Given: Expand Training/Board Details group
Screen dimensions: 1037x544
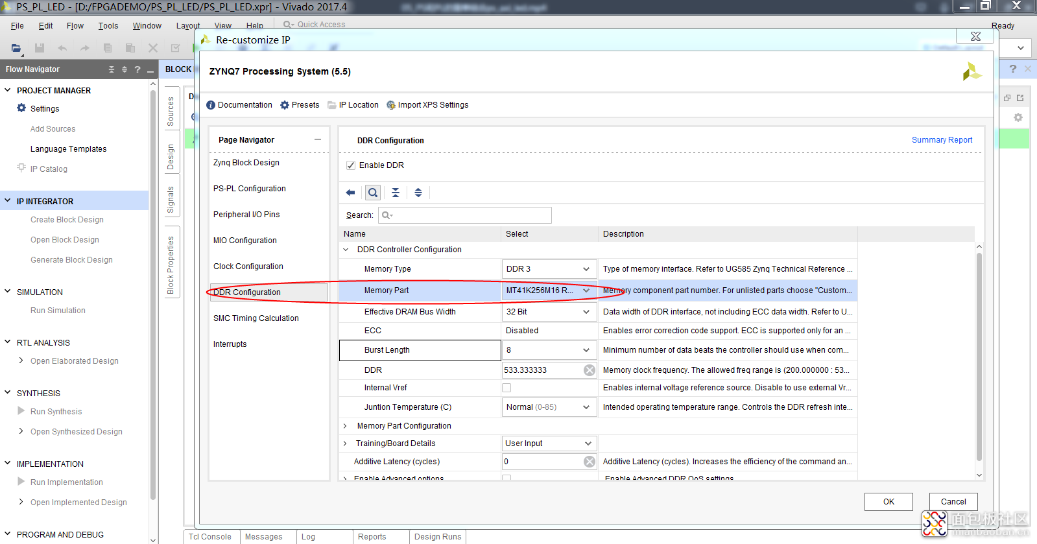Looking at the screenshot, I should [346, 443].
